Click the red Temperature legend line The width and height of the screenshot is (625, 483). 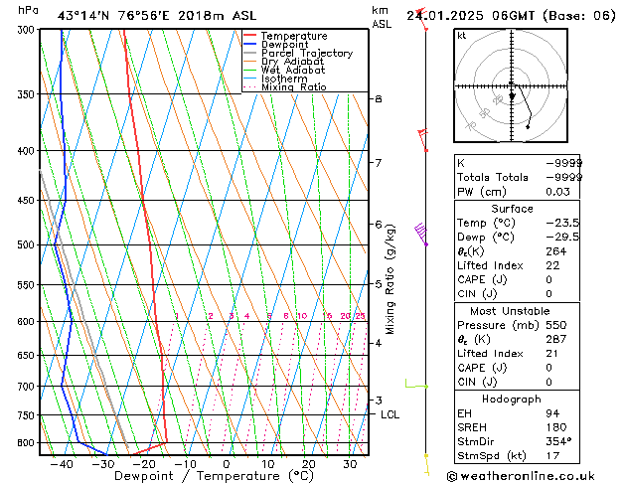(249, 36)
